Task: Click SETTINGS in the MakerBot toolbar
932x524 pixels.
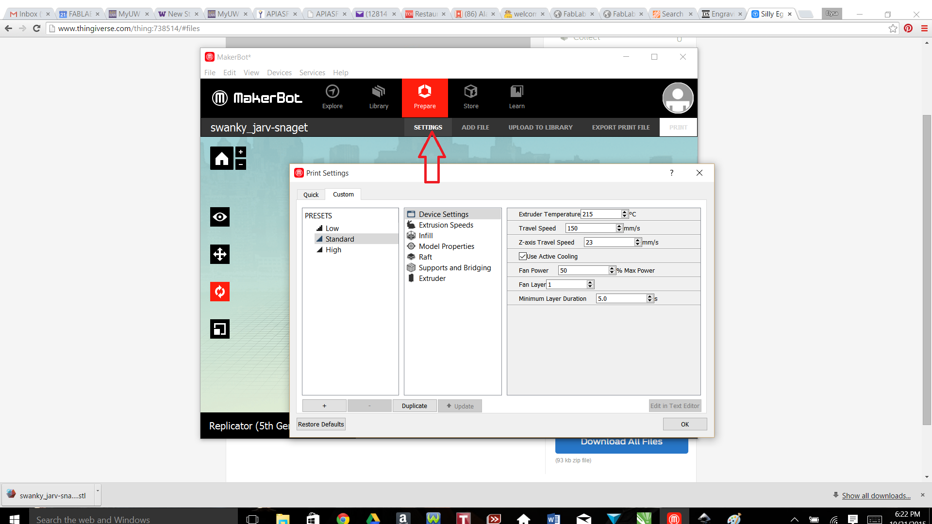Action: [428, 127]
